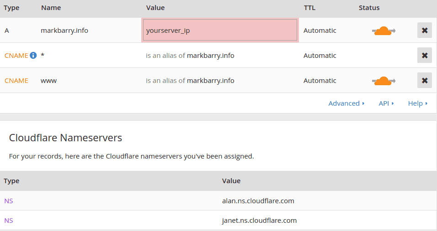Click the Status column header
The image size is (437, 231).
coord(369,8)
